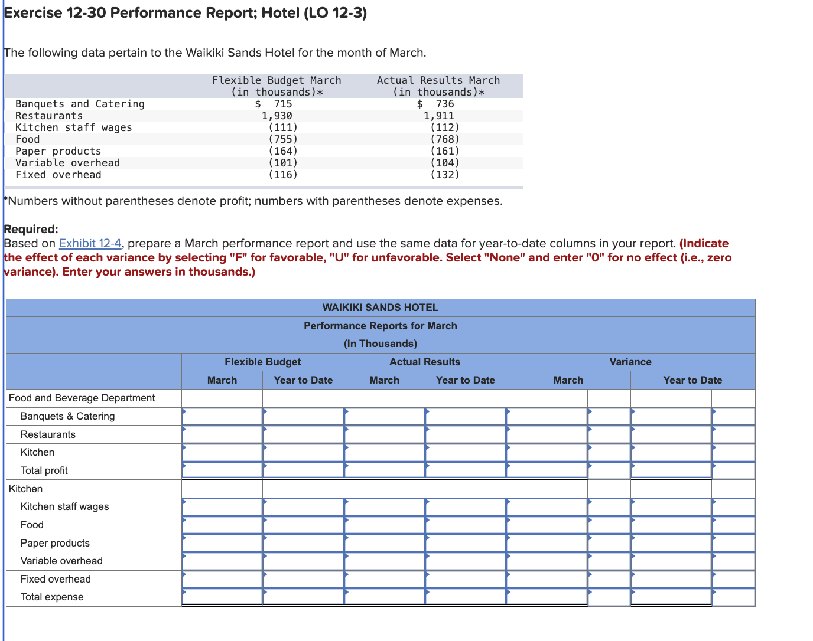Screen dimensions: 813x641
Task: Click the flexible budget value (164)
Action: [x=283, y=151]
